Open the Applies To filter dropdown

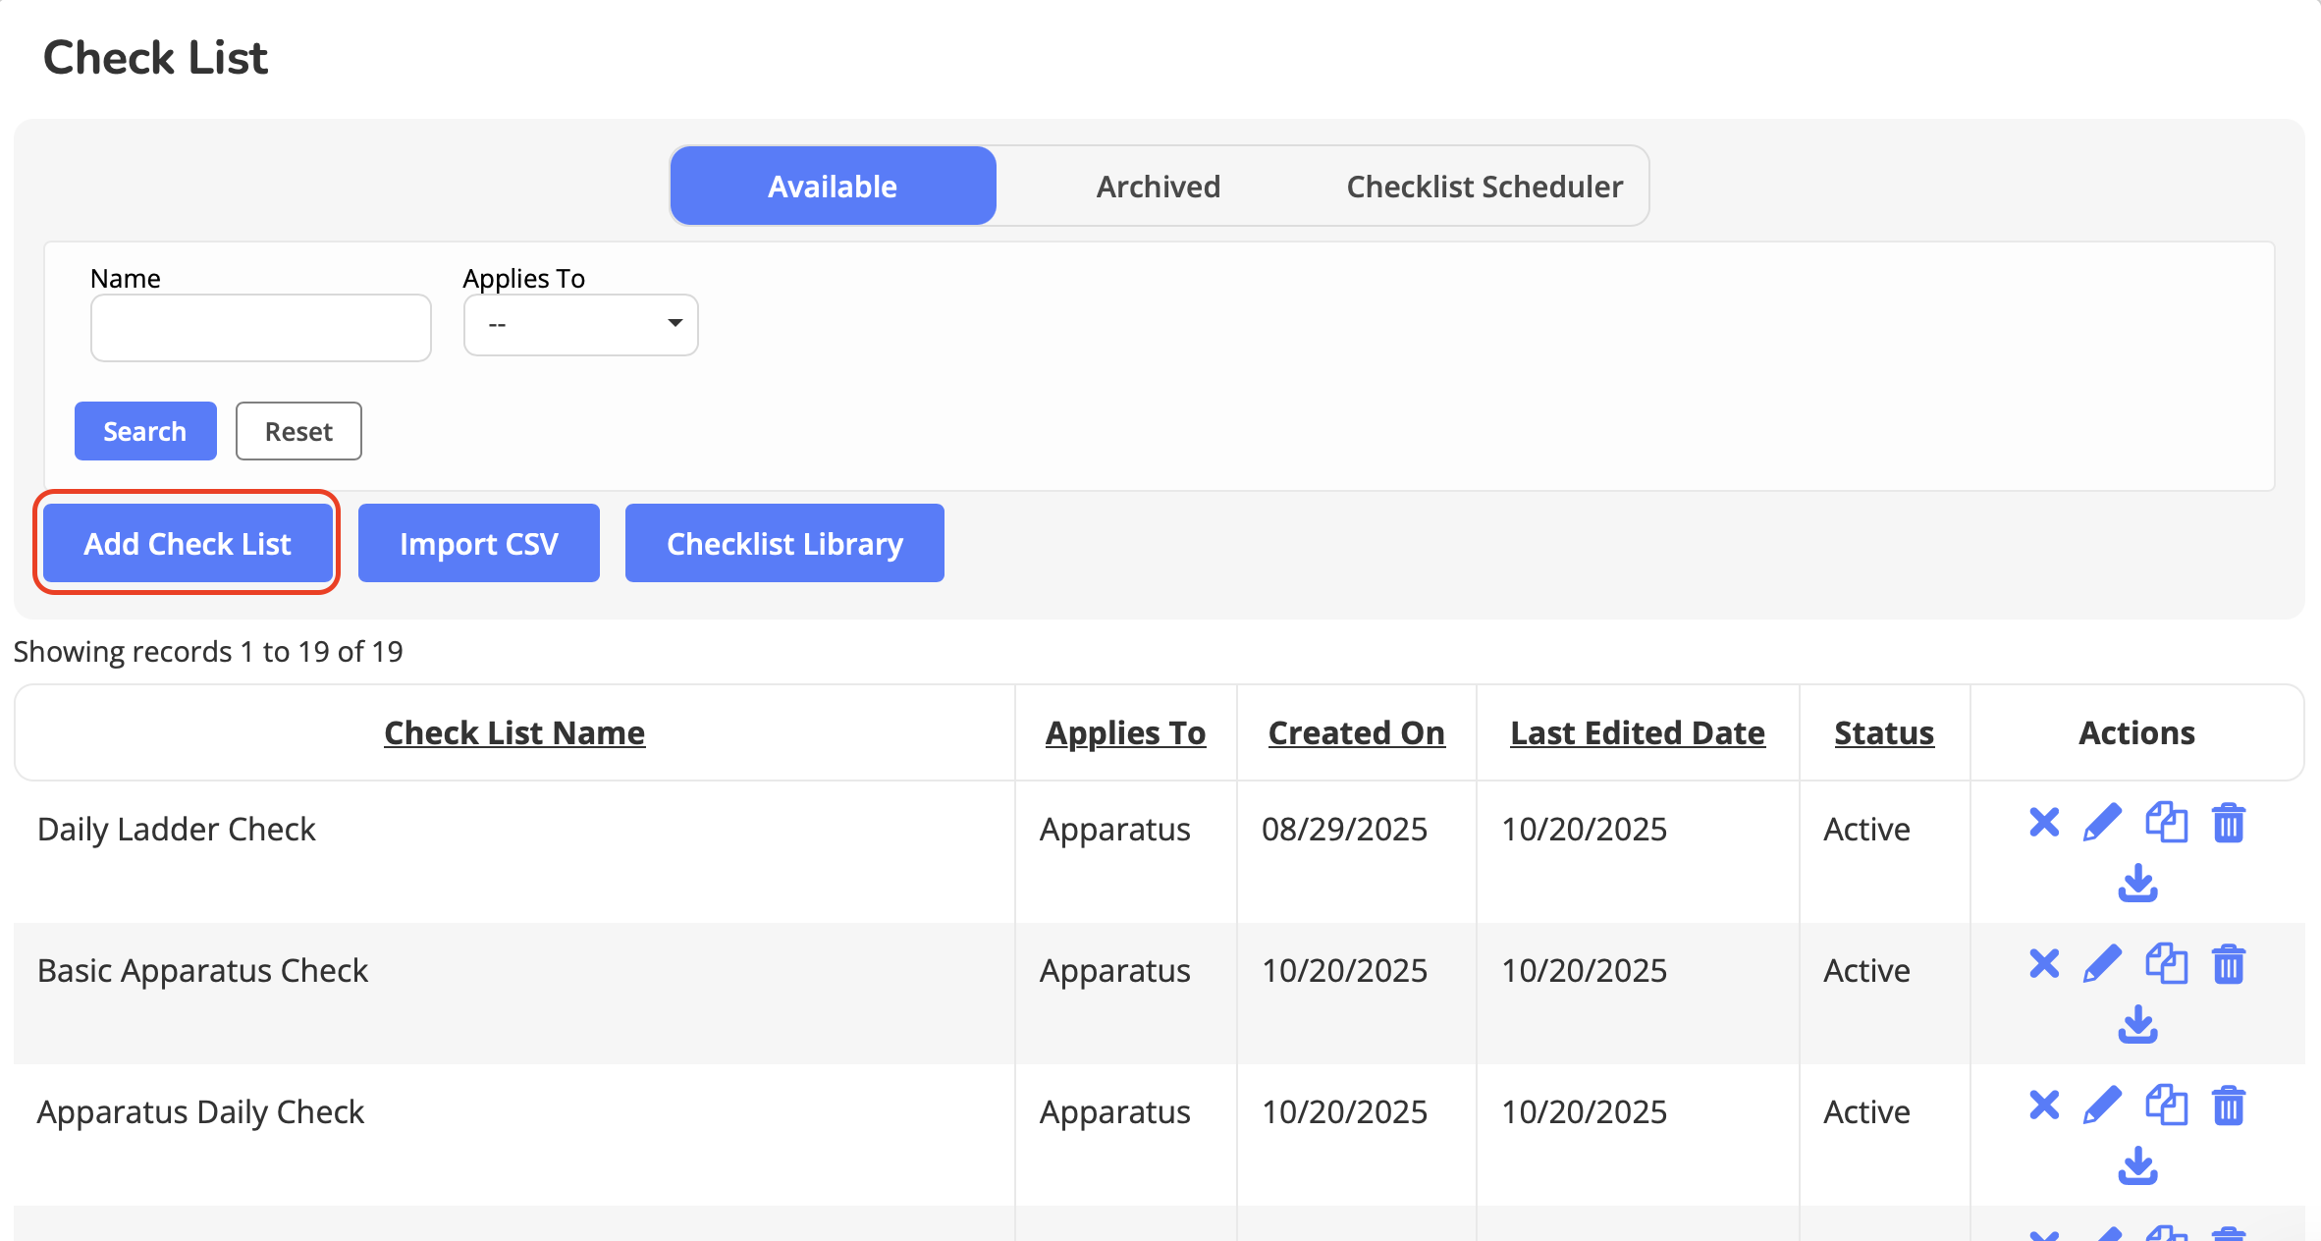point(580,324)
